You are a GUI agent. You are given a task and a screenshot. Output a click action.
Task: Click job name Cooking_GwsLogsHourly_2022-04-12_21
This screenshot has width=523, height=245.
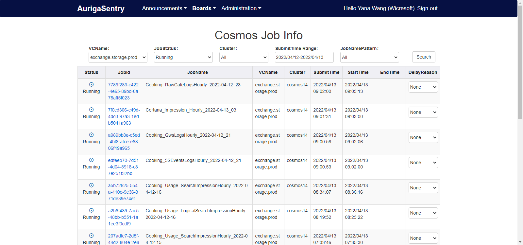[188, 135]
